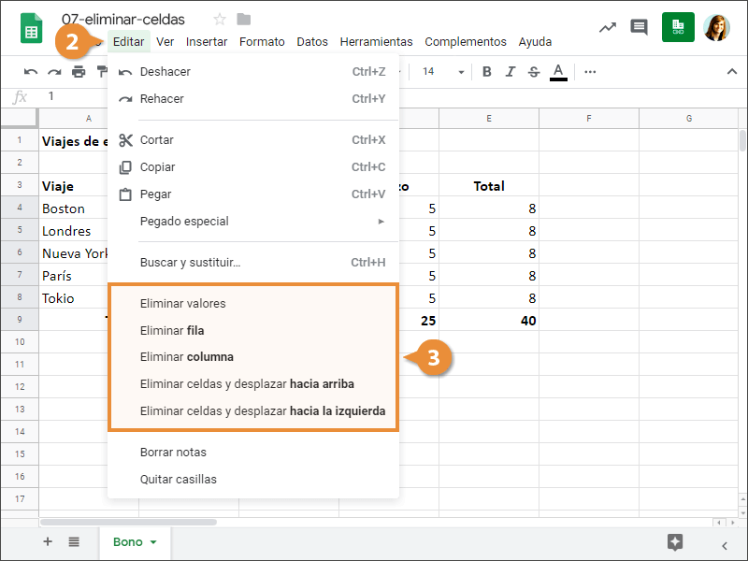The image size is (748, 561).
Task: Click the green Share button
Action: click(x=678, y=27)
